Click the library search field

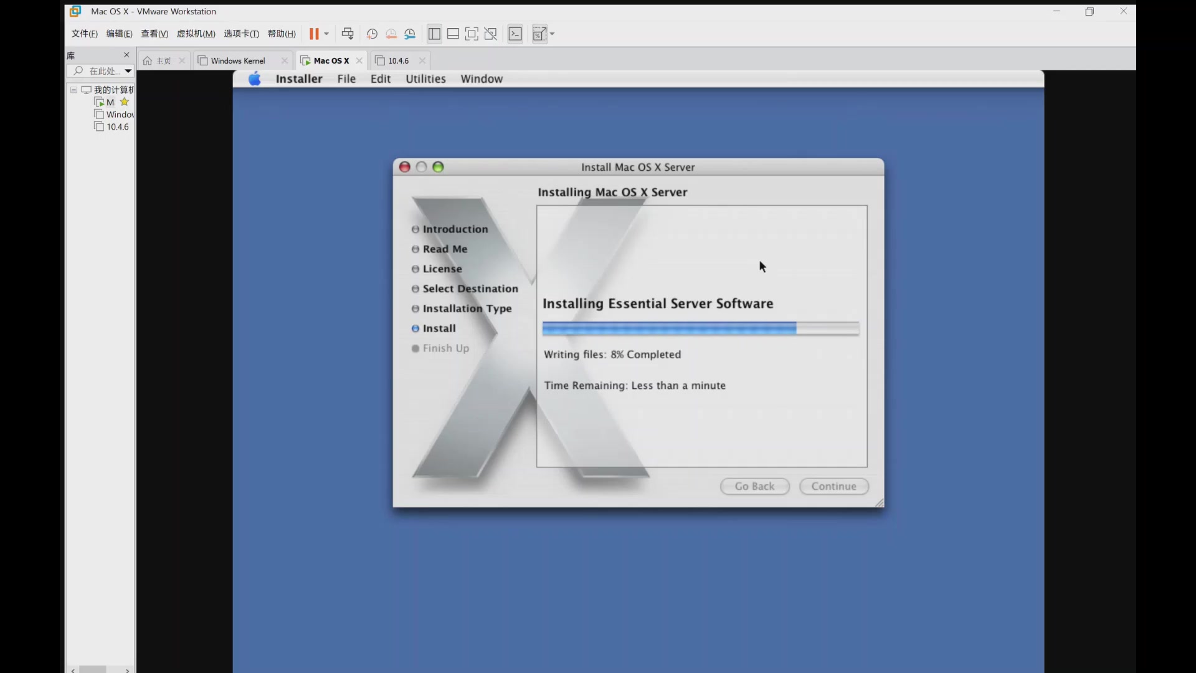[x=100, y=71]
